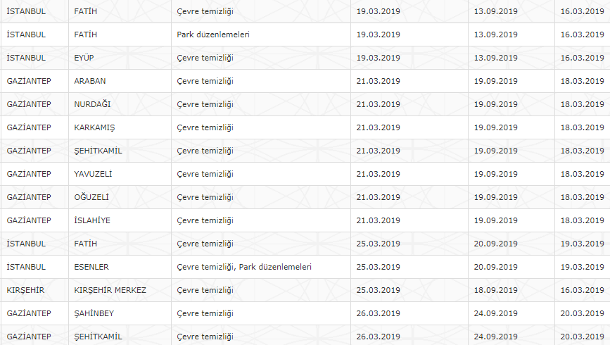Select 'Çevre temizliği, Park düzenlemeleri' cell

261,267
